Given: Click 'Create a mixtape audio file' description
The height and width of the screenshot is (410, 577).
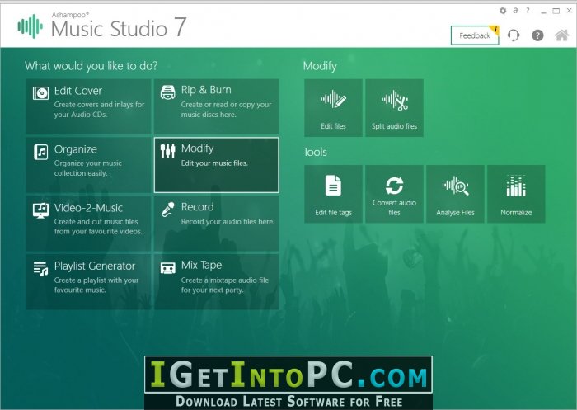Looking at the screenshot, I should click(x=224, y=285).
